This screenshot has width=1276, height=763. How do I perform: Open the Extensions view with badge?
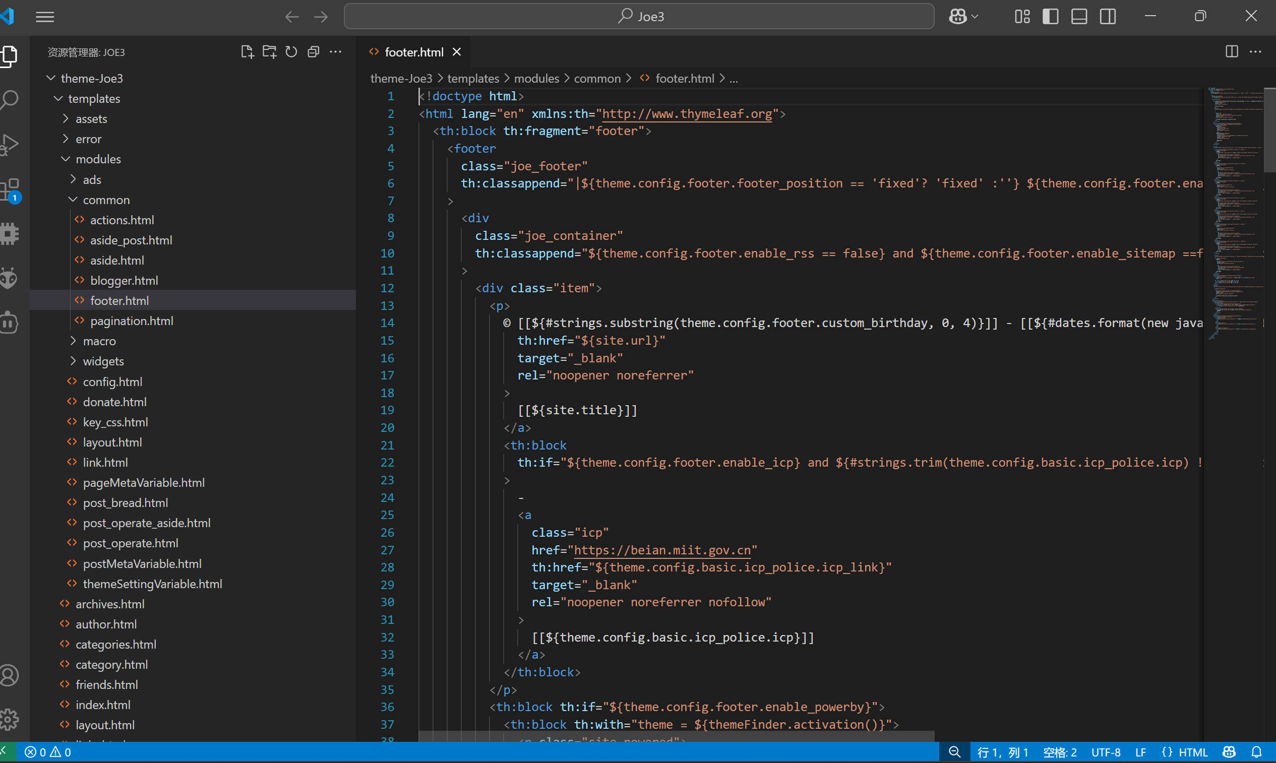point(10,189)
